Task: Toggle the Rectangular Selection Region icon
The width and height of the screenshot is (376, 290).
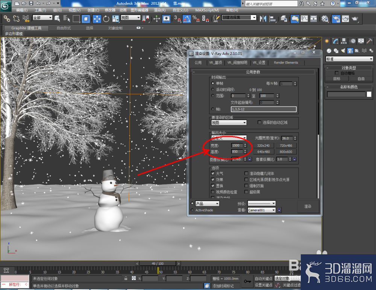Action: [x=76, y=19]
